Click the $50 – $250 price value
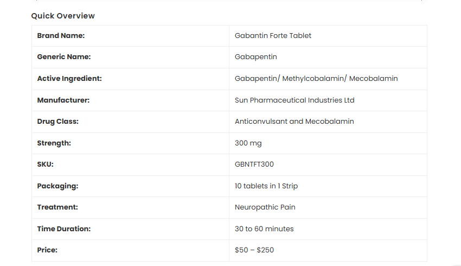Image resolution: width=461 pixels, height=266 pixels. pyautogui.click(x=254, y=250)
